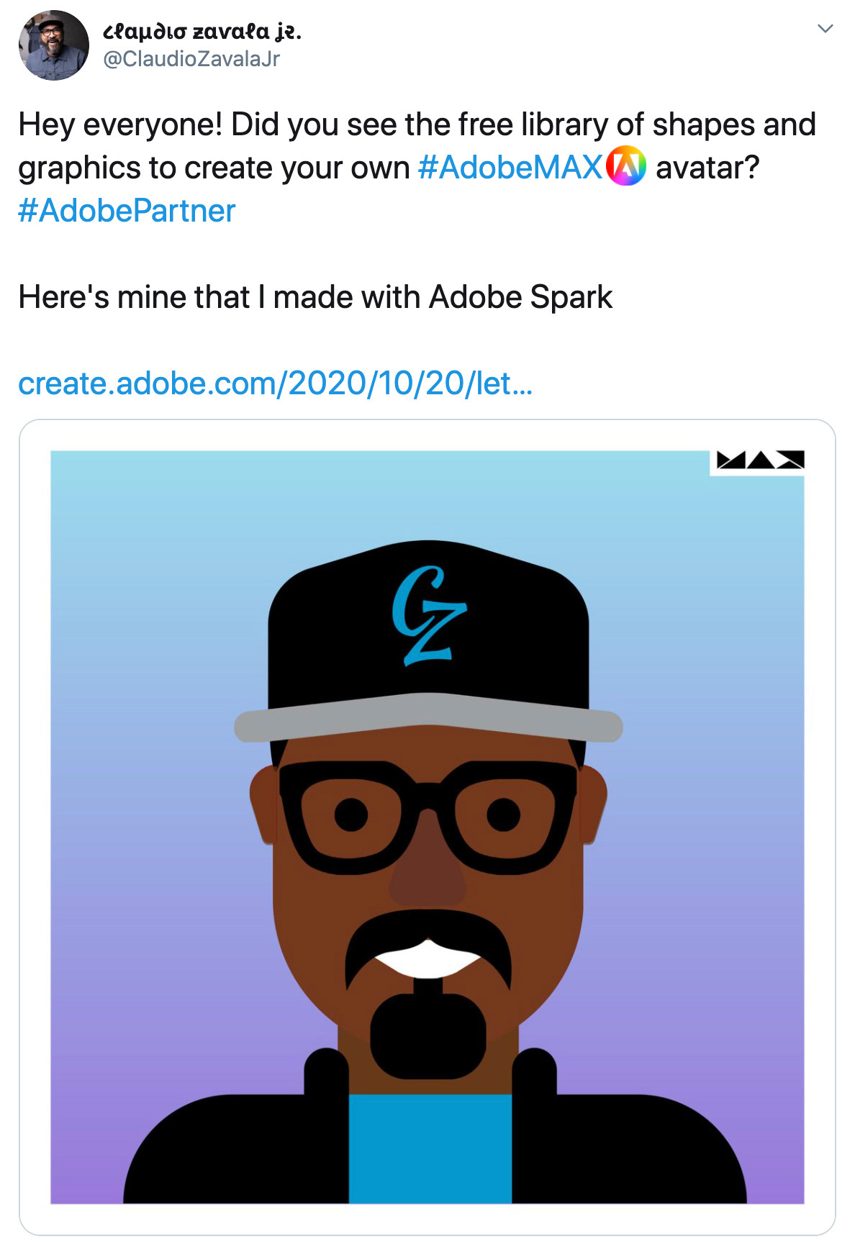Open the attached avatar image
The height and width of the screenshot is (1244, 855).
click(427, 827)
